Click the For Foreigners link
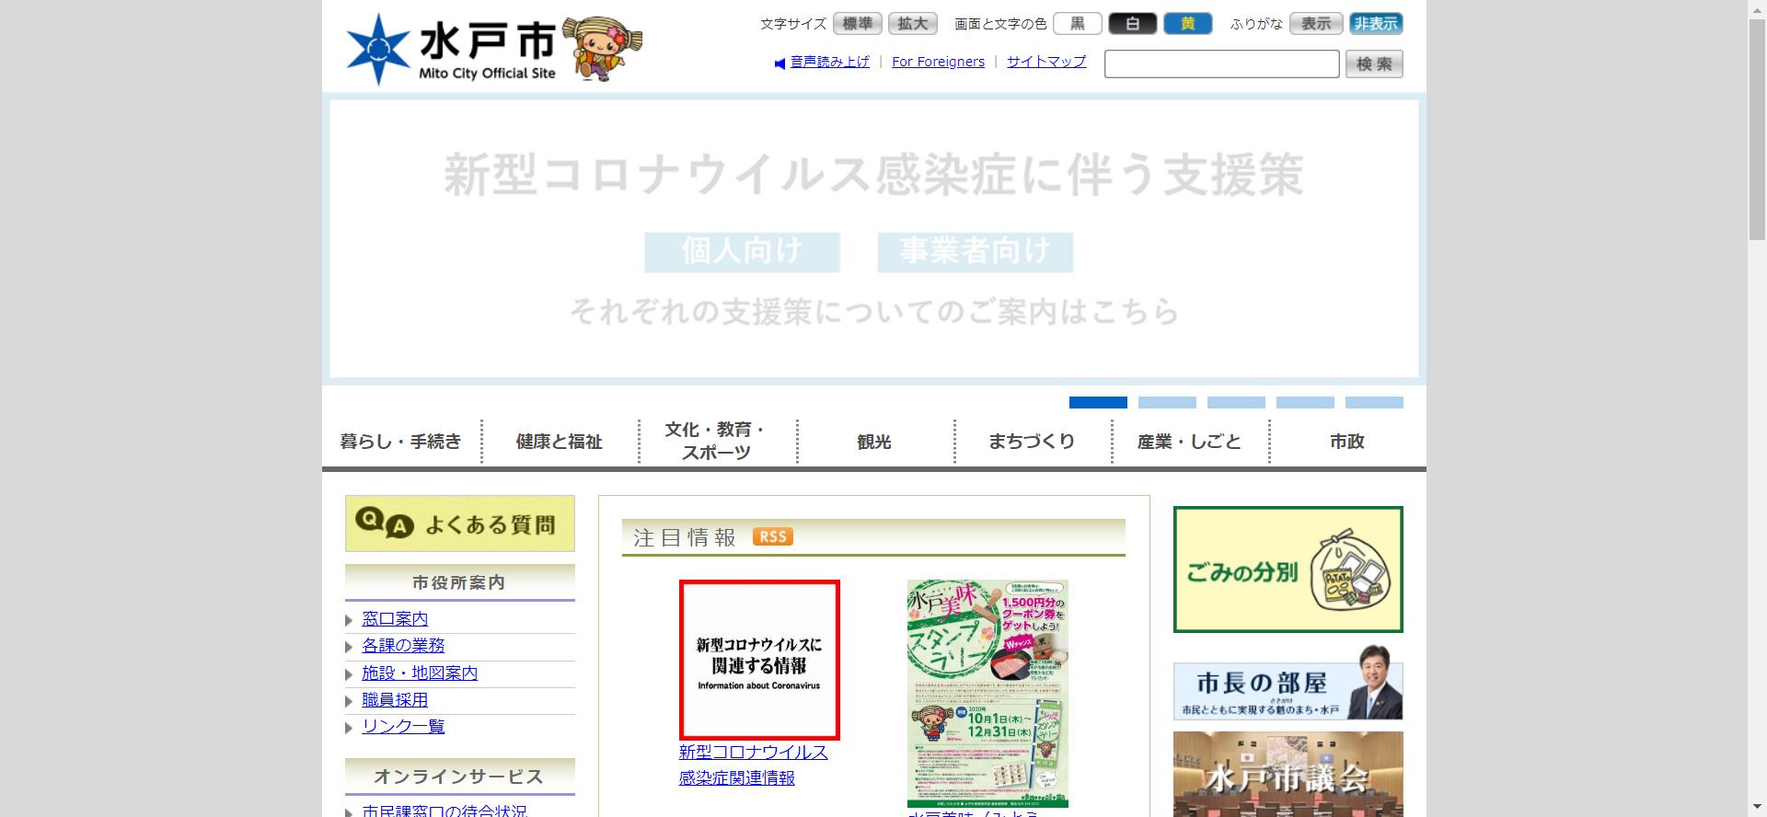This screenshot has height=817, width=1767. click(938, 62)
